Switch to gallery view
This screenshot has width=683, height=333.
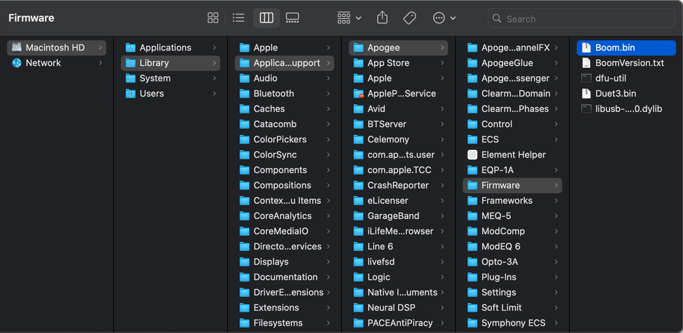[292, 18]
